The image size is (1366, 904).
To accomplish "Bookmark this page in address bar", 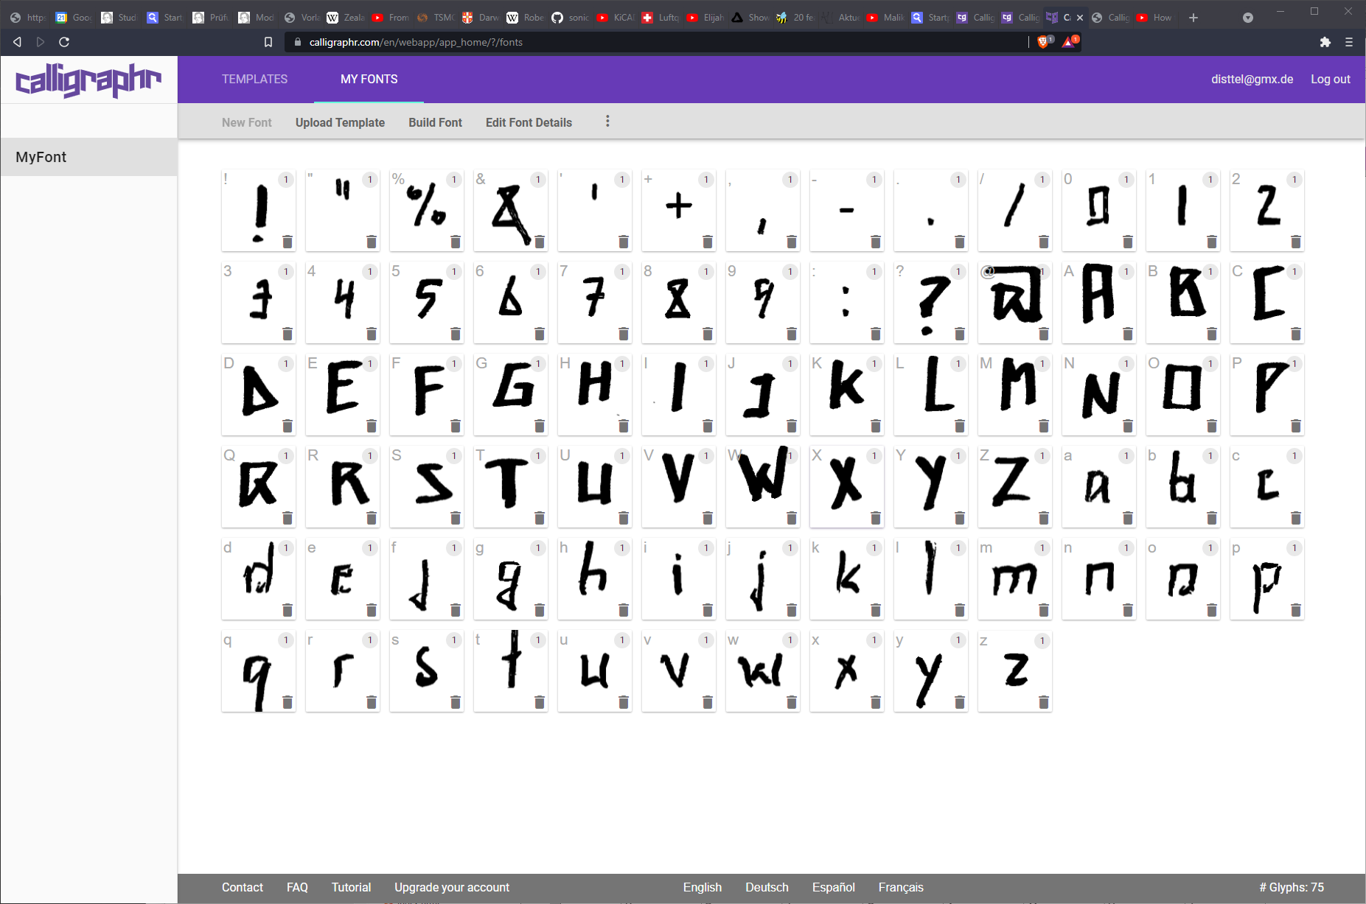I will [x=268, y=42].
